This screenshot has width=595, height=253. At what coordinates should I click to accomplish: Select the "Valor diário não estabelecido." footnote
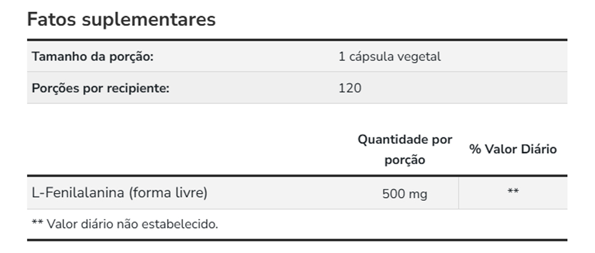click(132, 224)
